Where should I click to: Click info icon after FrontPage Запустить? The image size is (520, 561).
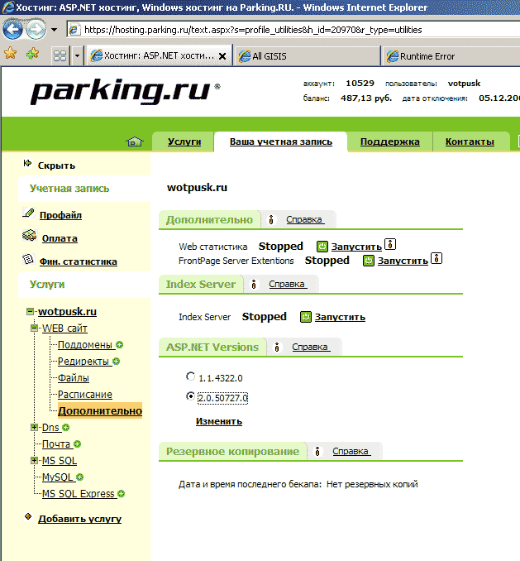point(437,258)
